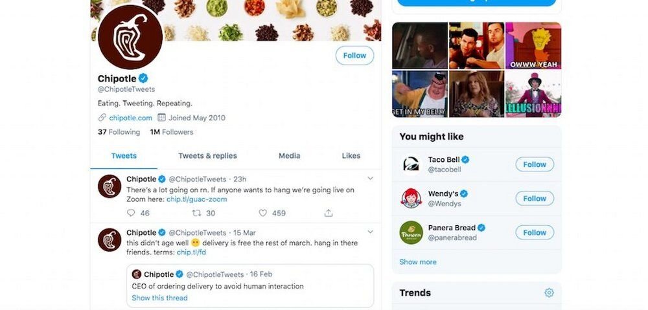The image size is (648, 310).
Task: Click the share icon on first tweet
Action: coord(329,213)
